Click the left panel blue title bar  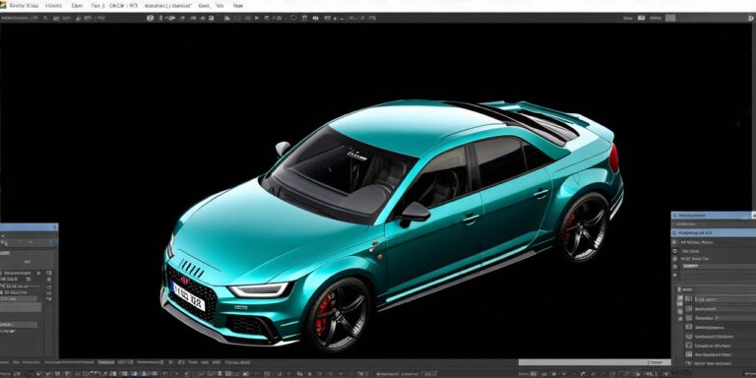[29, 227]
